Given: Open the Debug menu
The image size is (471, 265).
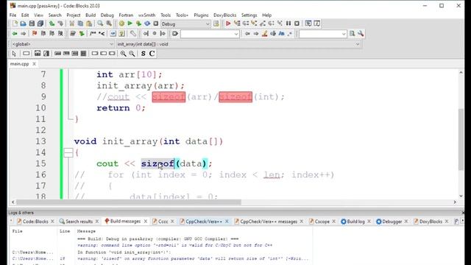Looking at the screenshot, I should point(107,15).
